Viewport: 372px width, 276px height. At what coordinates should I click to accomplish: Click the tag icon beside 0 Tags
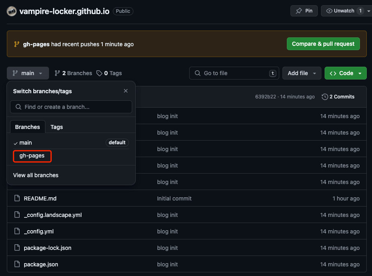click(99, 73)
